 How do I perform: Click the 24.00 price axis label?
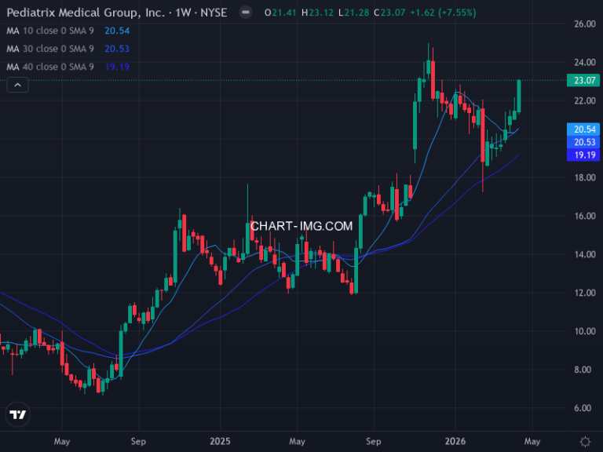(584, 62)
